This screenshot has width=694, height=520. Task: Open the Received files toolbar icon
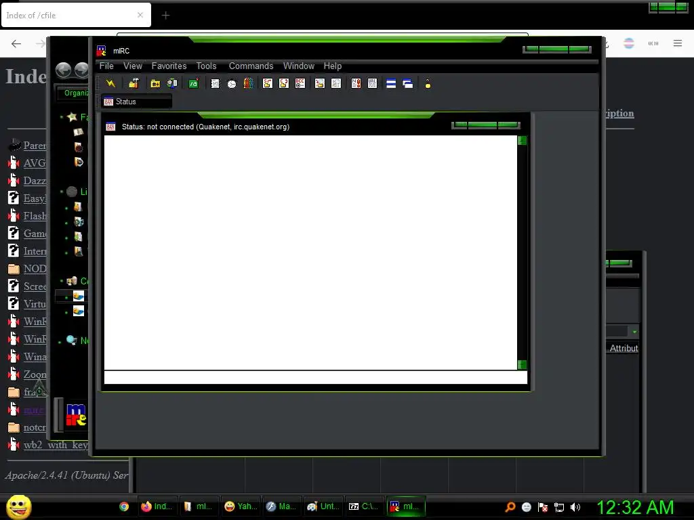pos(320,83)
